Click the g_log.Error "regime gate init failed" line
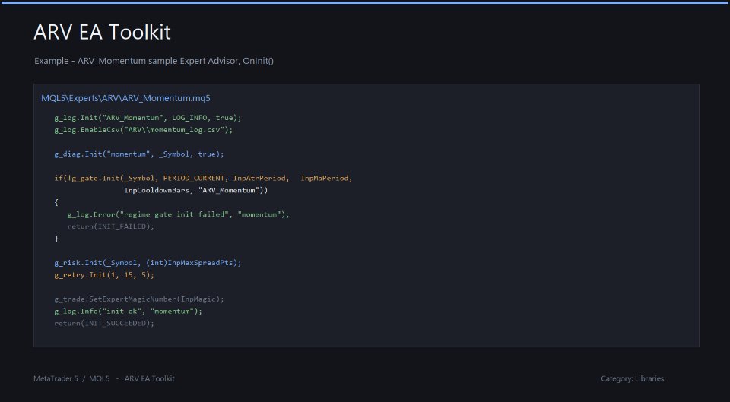This screenshot has width=730, height=402. [x=178, y=214]
